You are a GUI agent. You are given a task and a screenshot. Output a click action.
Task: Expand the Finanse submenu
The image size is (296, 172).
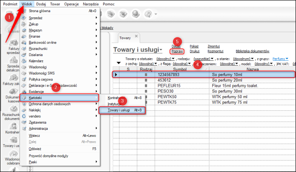[x=60, y=36]
